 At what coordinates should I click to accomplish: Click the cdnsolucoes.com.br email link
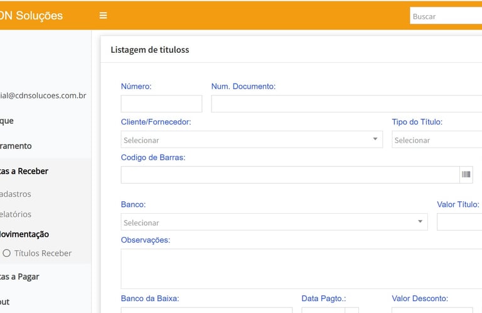coord(43,96)
